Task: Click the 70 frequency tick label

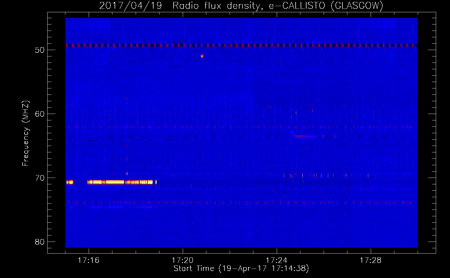Action: tap(40, 178)
